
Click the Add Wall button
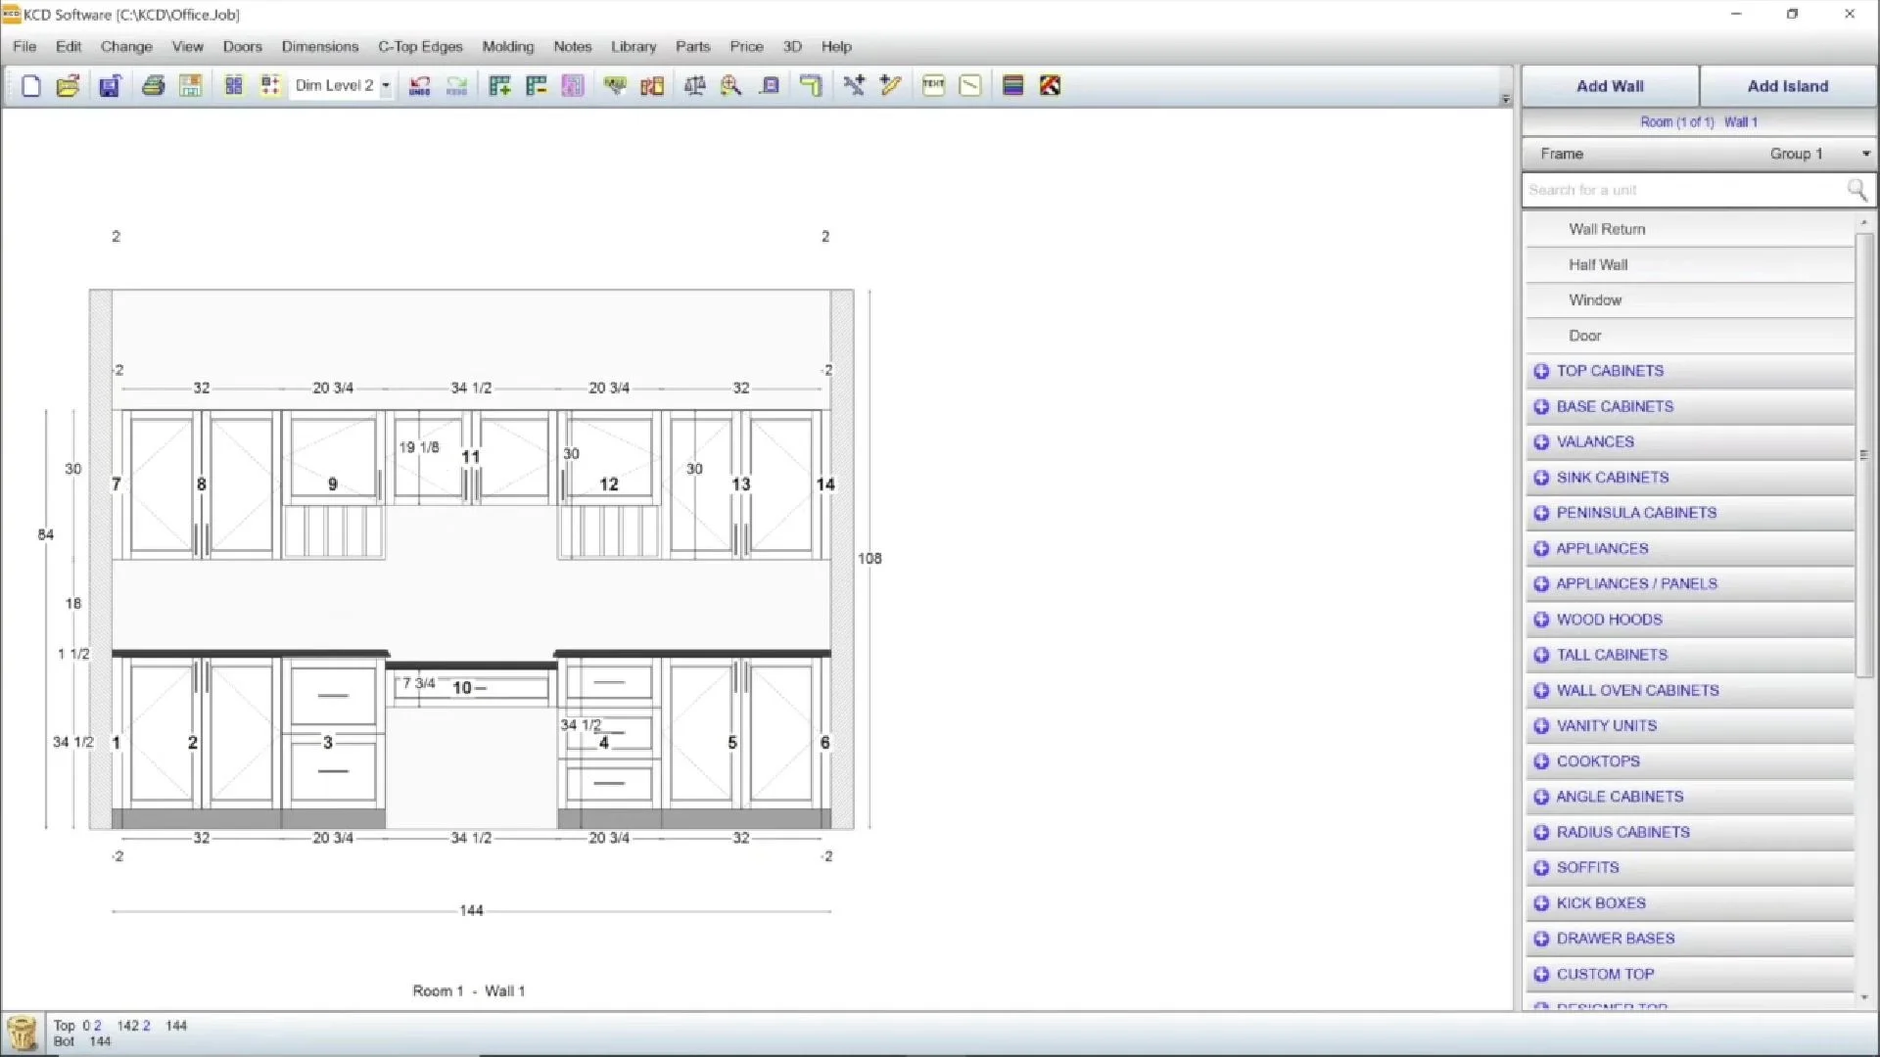click(1610, 86)
